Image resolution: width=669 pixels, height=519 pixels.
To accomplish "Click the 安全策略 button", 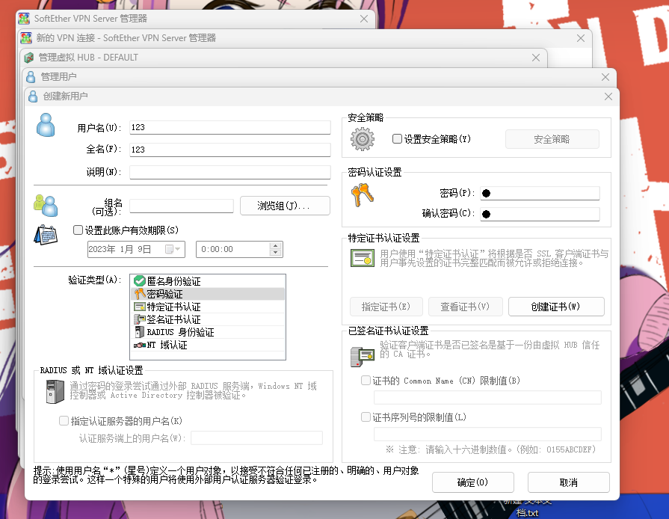I will (552, 139).
